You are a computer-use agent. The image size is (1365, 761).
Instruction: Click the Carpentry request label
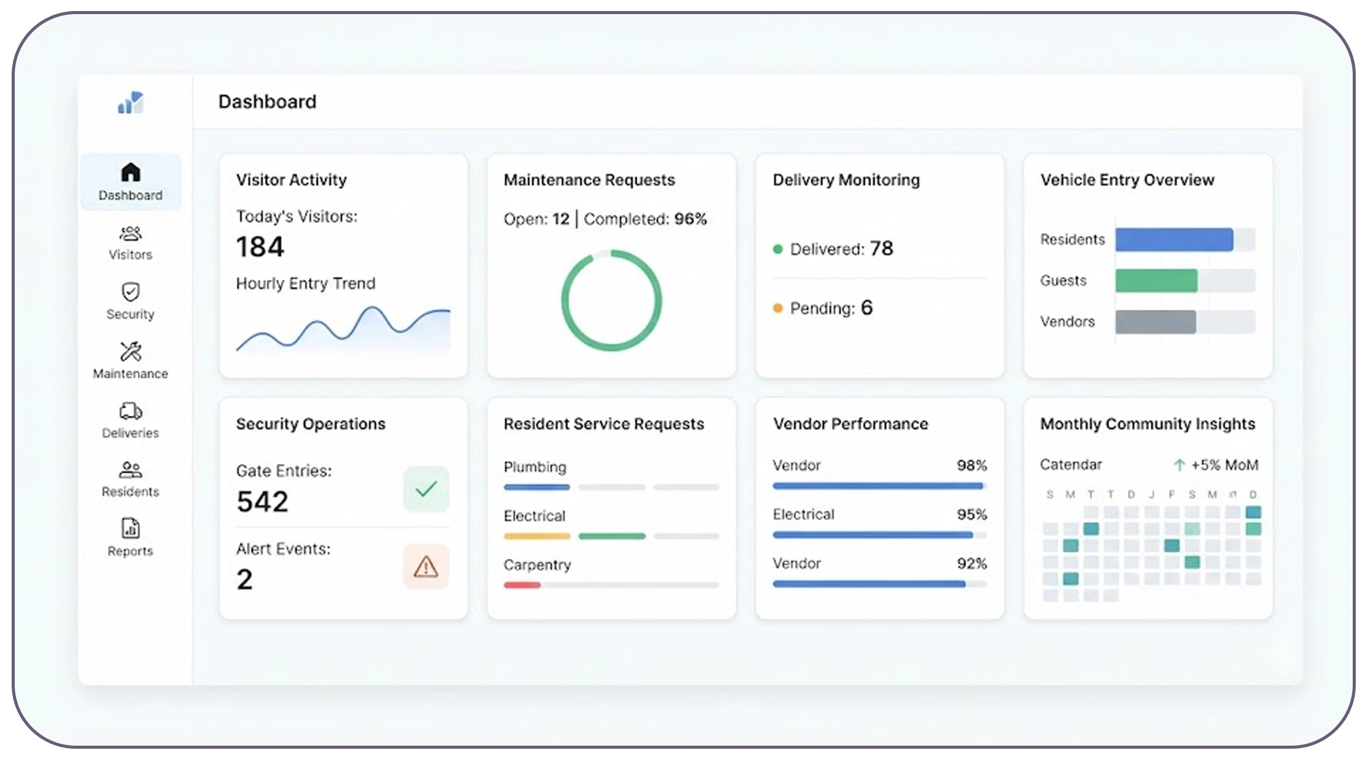[x=537, y=565]
